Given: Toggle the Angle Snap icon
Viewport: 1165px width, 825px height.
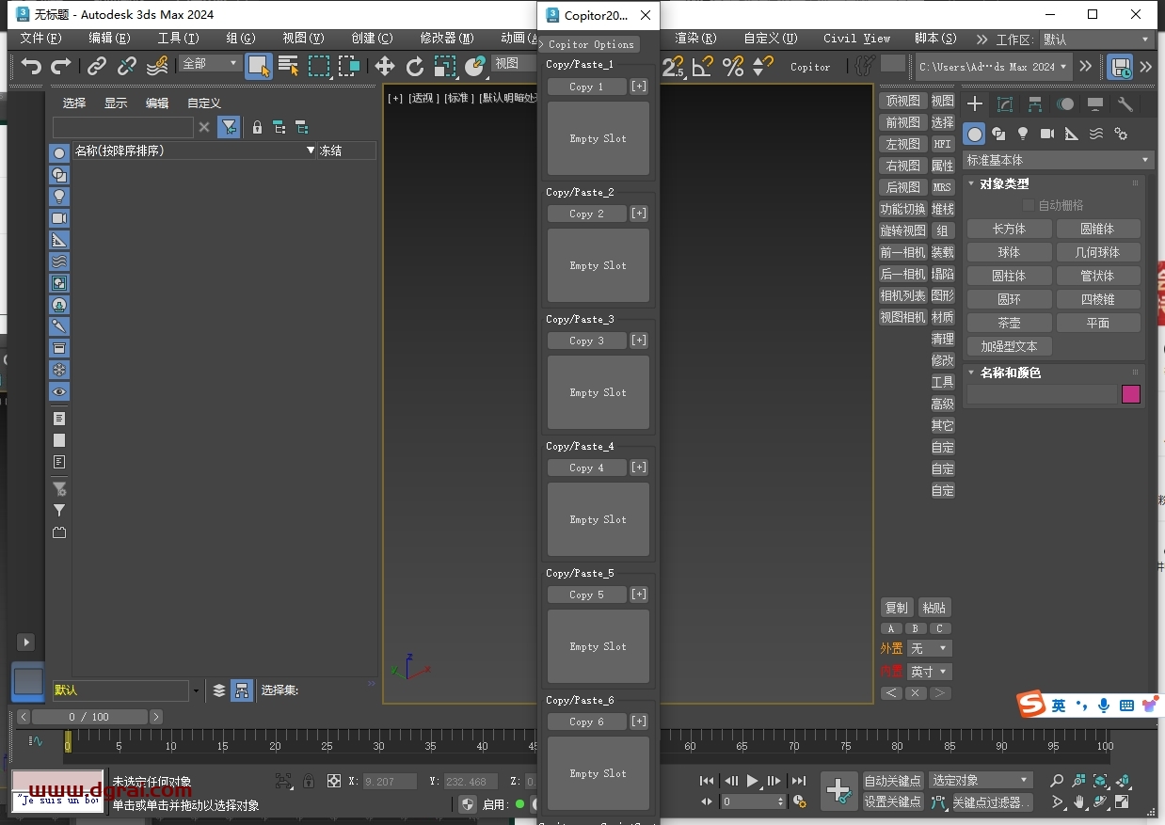Looking at the screenshot, I should pyautogui.click(x=703, y=66).
